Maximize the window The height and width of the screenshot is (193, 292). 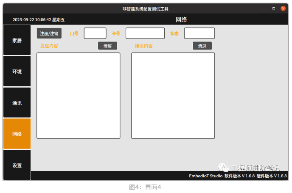pos(274,8)
